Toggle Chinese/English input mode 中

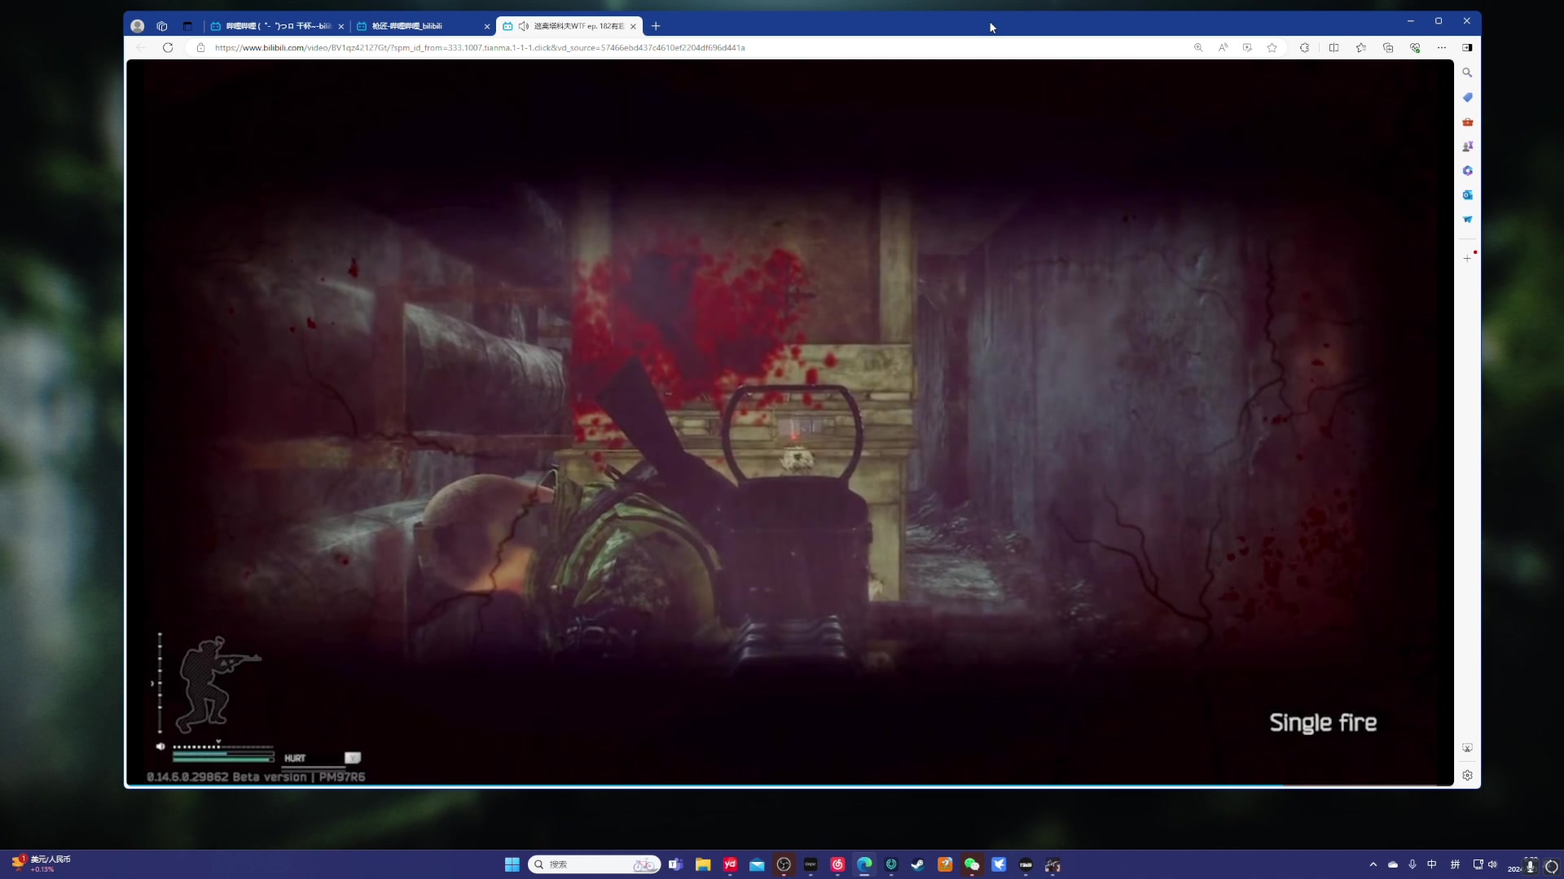[1432, 864]
